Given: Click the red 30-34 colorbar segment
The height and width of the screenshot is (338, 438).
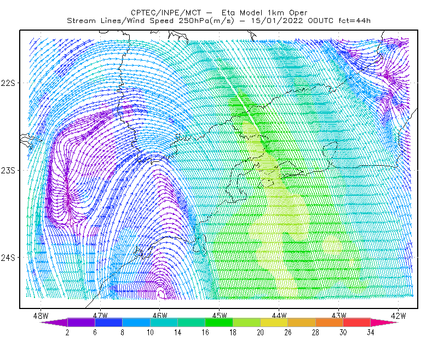Looking at the screenshot, I should 357,322.
